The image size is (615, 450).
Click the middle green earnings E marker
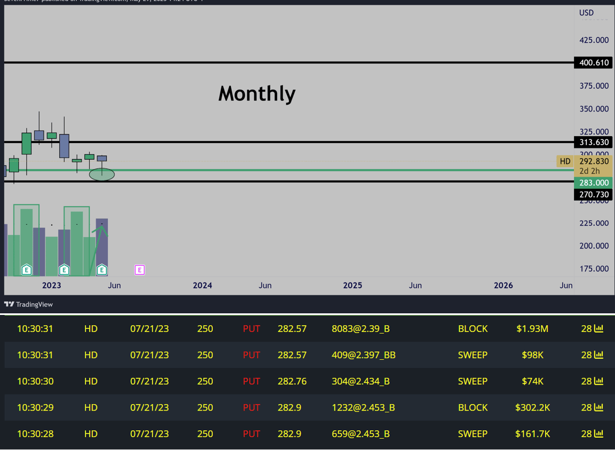[x=64, y=270]
